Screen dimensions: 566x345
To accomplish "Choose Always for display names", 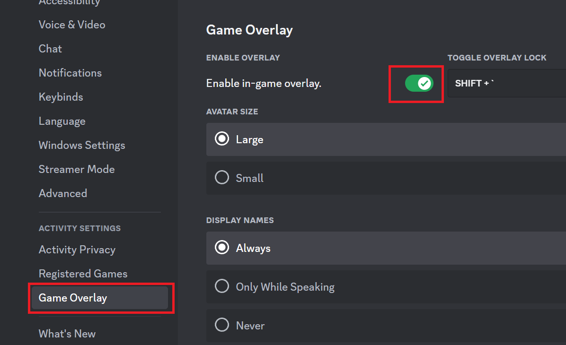I will 222,248.
